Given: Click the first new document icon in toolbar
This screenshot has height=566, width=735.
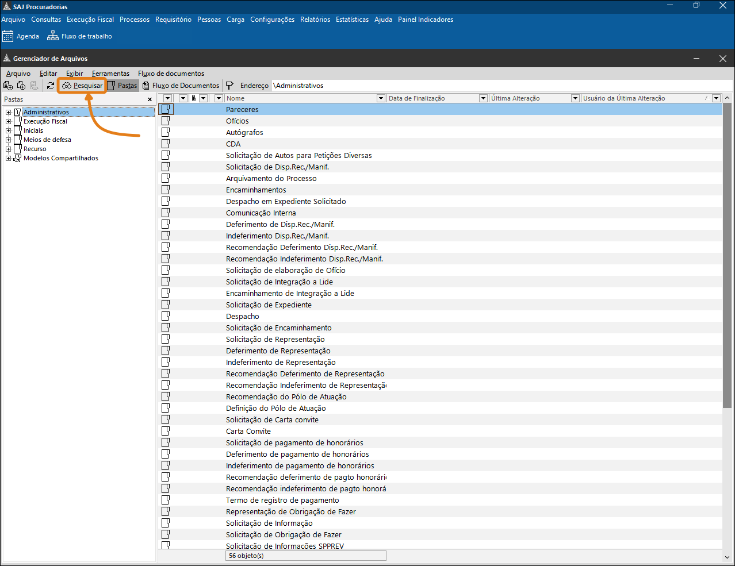Looking at the screenshot, I should coord(8,86).
